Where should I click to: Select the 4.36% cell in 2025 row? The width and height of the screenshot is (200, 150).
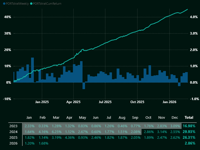(69, 138)
